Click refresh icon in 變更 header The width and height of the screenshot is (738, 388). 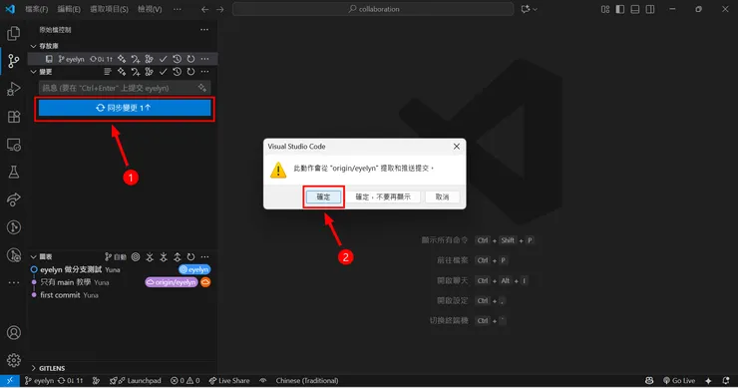pyautogui.click(x=190, y=72)
